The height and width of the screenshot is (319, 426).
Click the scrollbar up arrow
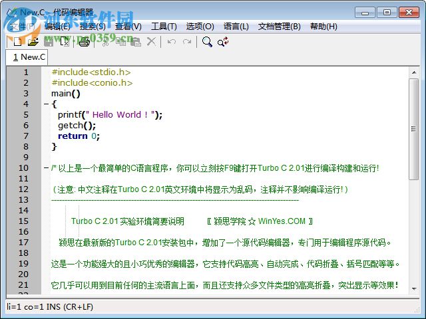[x=414, y=72]
